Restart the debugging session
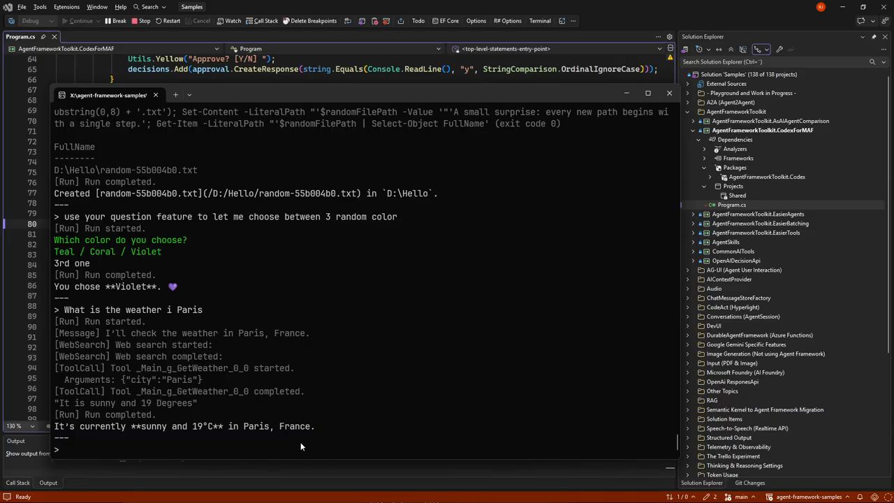 coord(168,21)
